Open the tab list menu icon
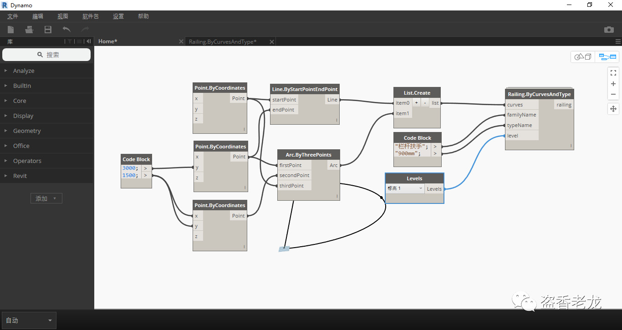Viewport: 622px width, 330px height. tap(618, 41)
